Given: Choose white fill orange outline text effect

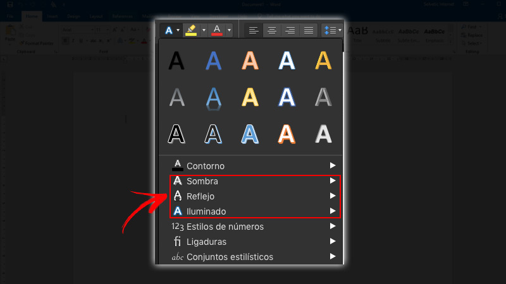Looking at the screenshot, I should click(287, 134).
